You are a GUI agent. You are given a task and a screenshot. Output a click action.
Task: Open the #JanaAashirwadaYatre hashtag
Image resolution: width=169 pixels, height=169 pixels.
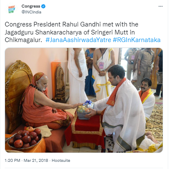[x=78, y=40]
